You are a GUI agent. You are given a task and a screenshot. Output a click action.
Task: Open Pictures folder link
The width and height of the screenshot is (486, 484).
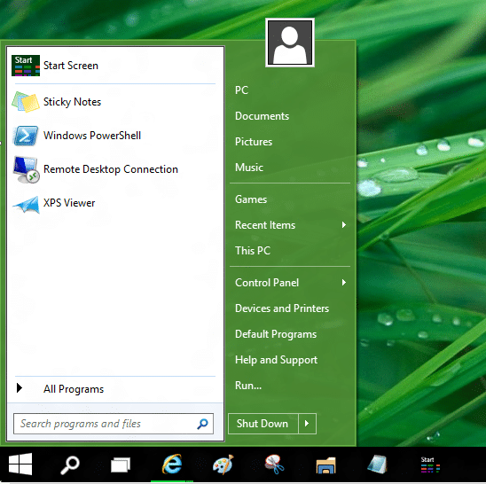pyautogui.click(x=254, y=142)
